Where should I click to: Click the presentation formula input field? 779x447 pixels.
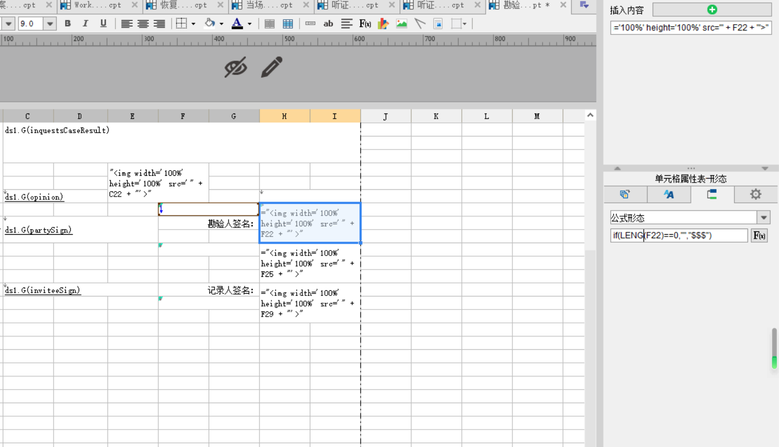(x=679, y=235)
